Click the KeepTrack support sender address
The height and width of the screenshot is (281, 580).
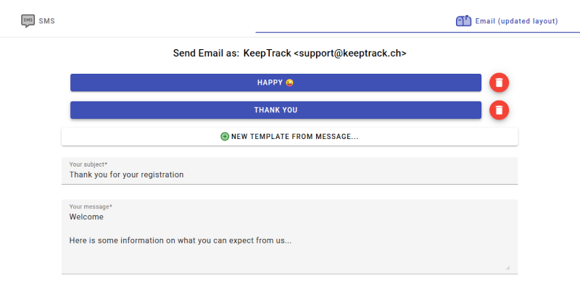[325, 54]
